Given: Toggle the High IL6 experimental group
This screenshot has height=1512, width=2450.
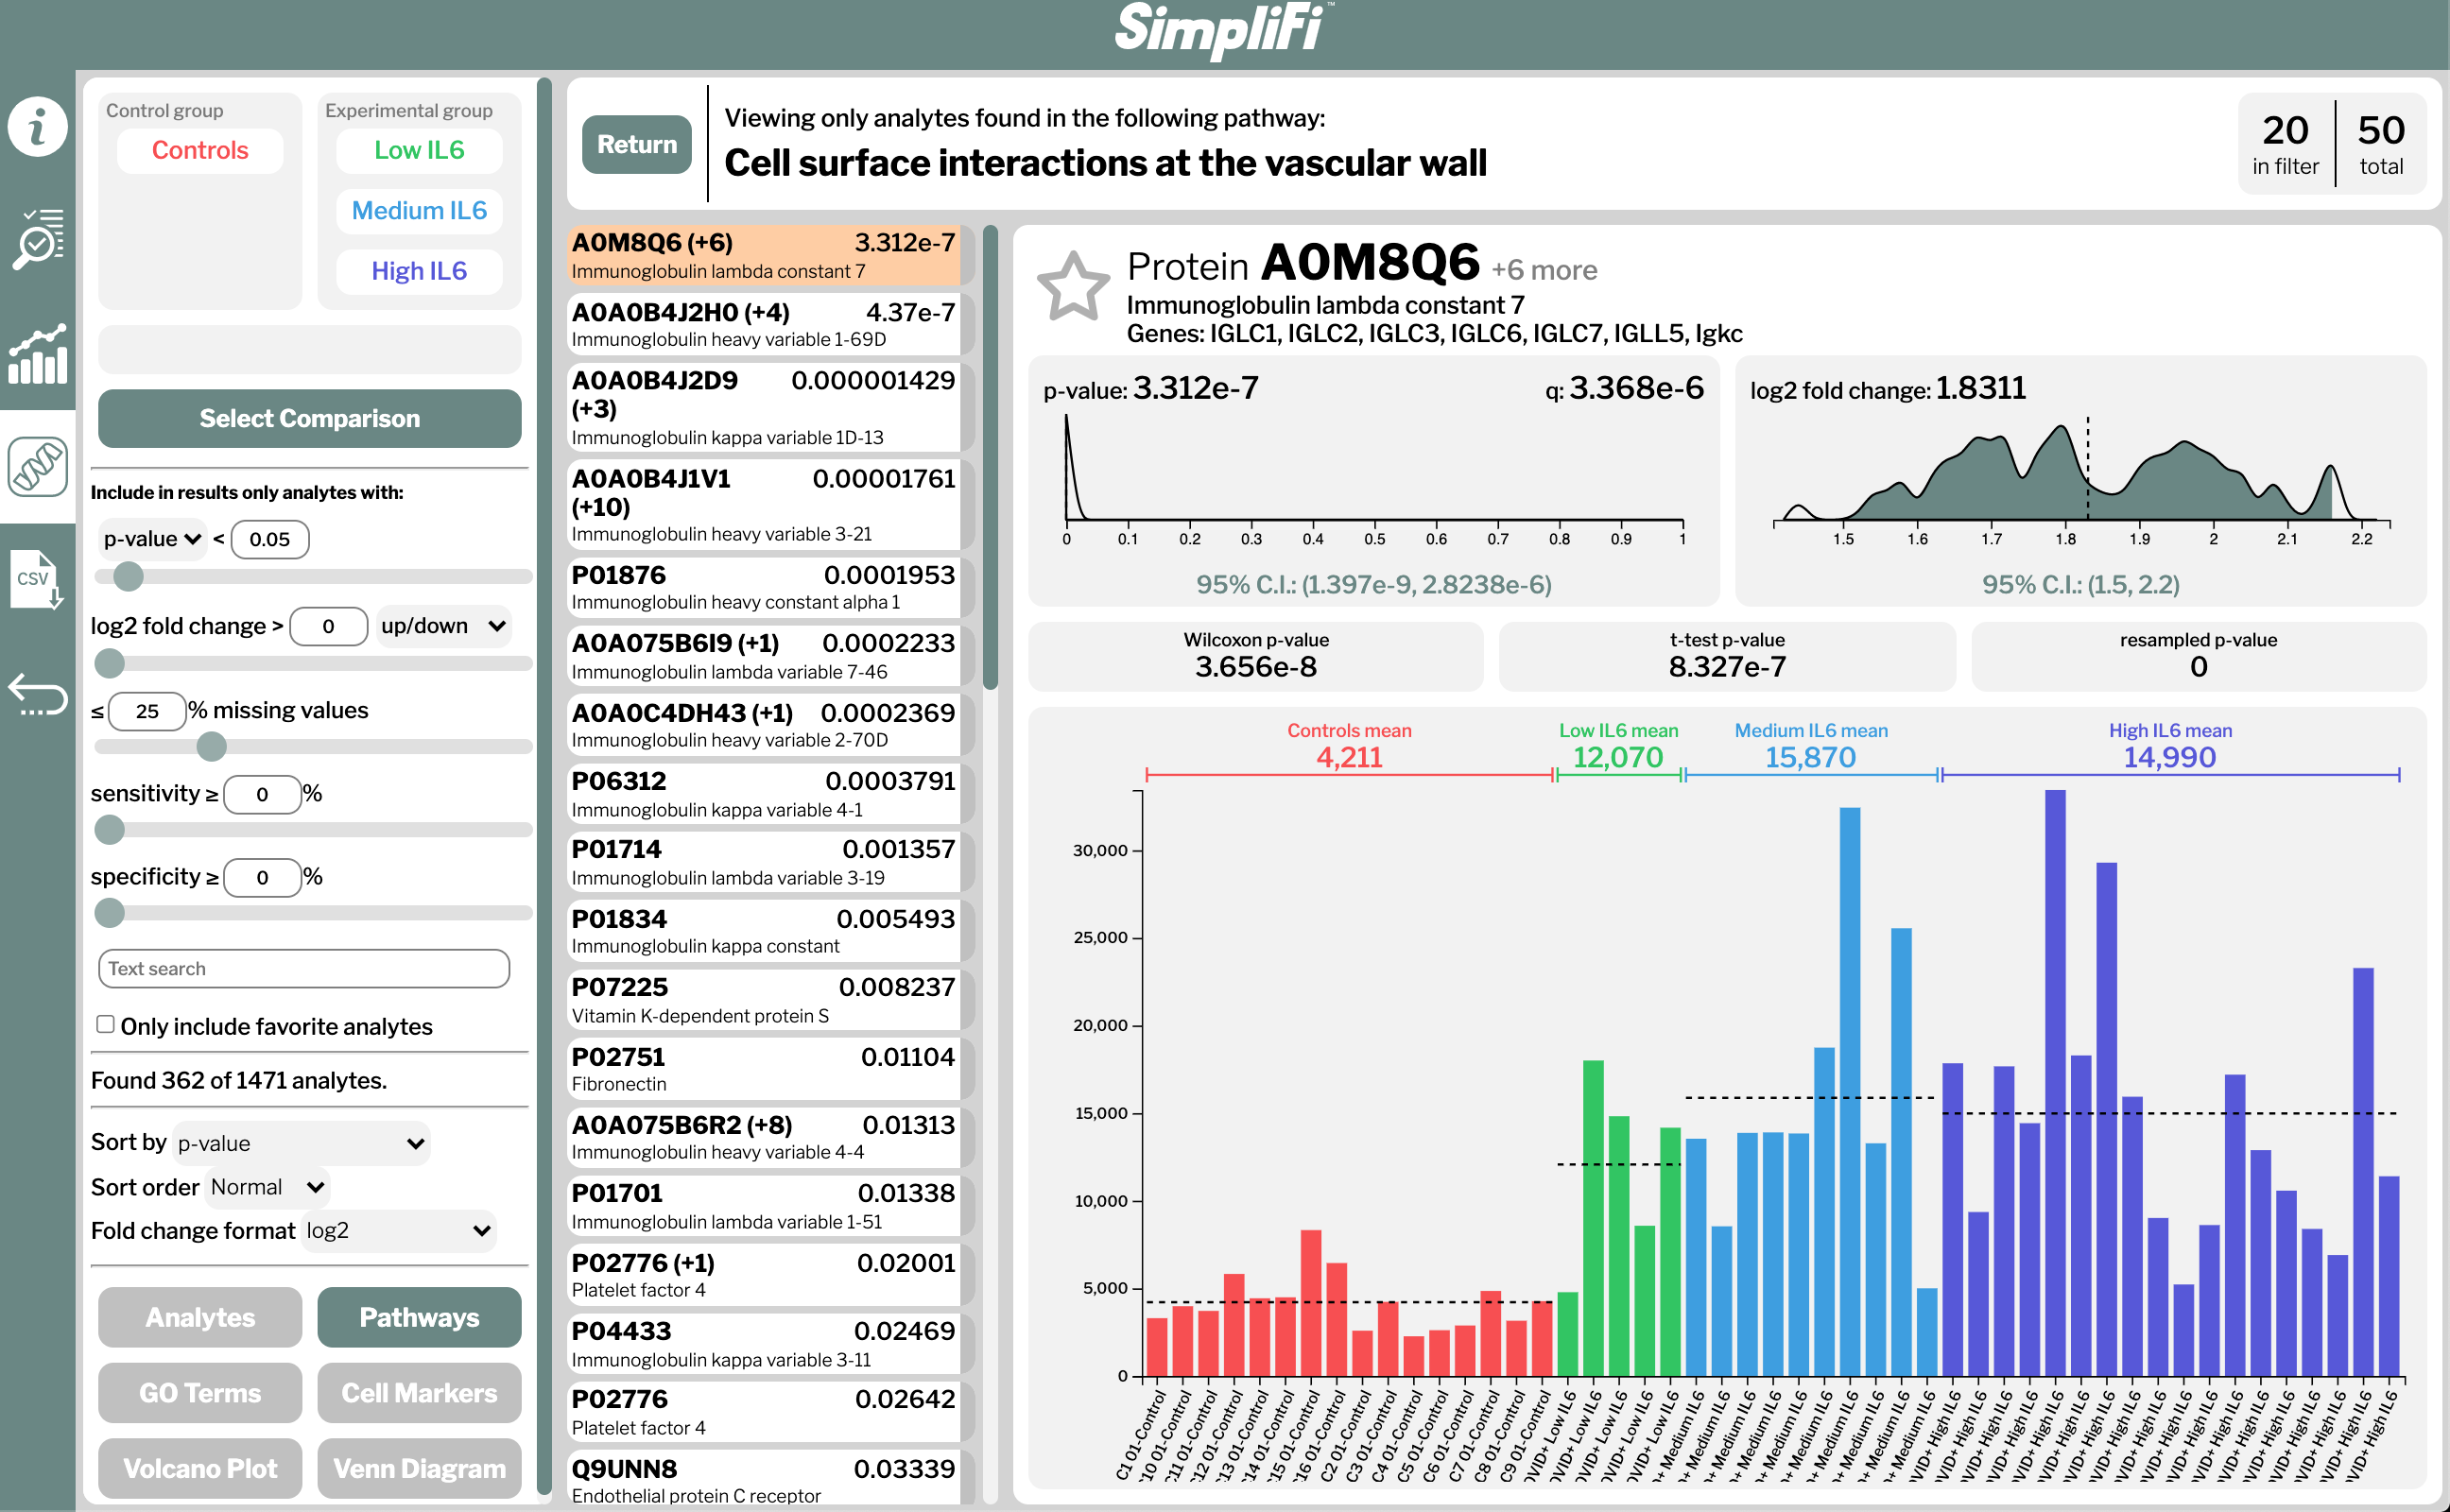Looking at the screenshot, I should [419, 271].
